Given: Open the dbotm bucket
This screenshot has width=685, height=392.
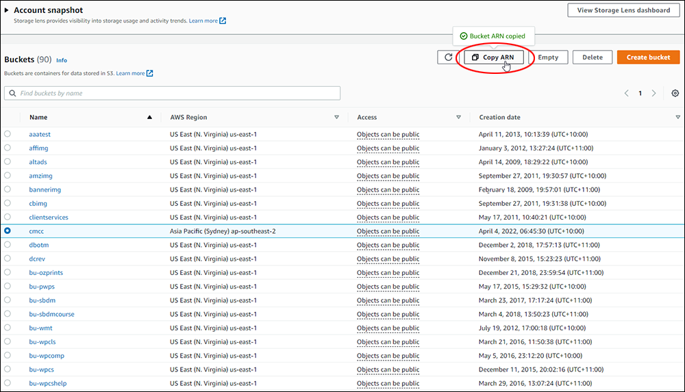Looking at the screenshot, I should pos(39,245).
